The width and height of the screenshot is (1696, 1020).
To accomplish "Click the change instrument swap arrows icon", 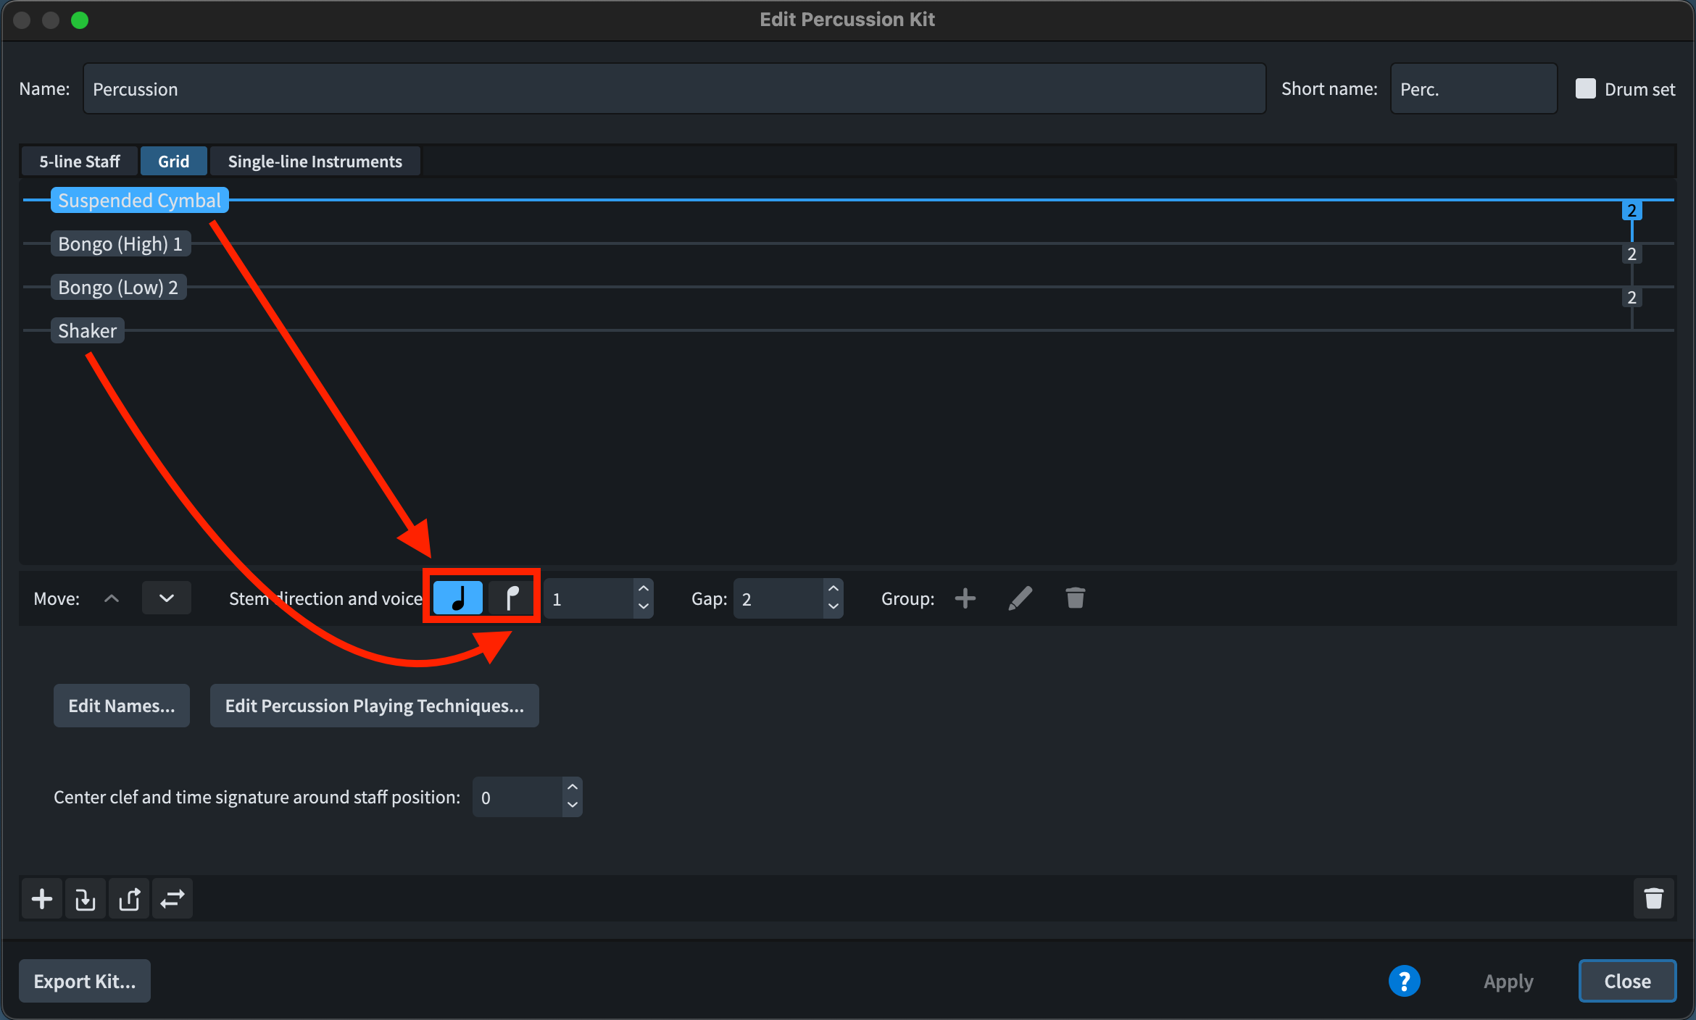I will tap(172, 899).
